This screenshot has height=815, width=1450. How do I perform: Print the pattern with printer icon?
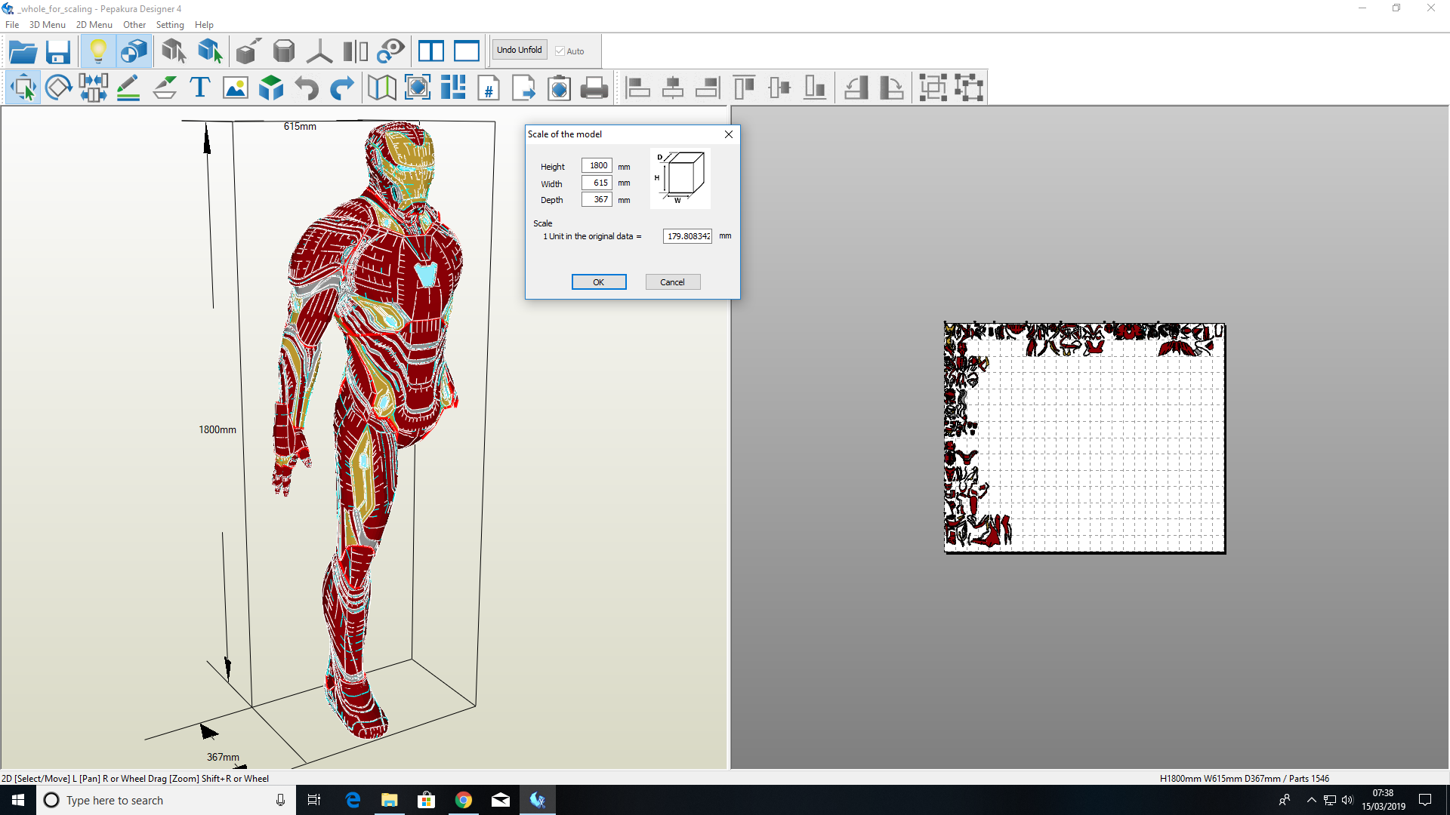[594, 88]
